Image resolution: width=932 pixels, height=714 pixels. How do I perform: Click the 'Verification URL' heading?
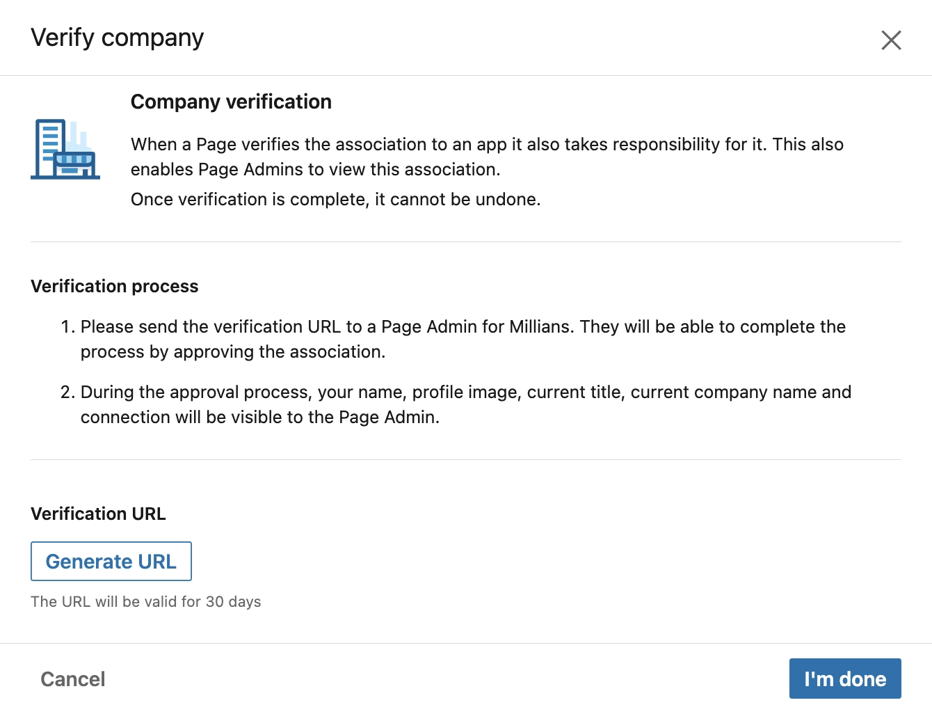(x=98, y=514)
